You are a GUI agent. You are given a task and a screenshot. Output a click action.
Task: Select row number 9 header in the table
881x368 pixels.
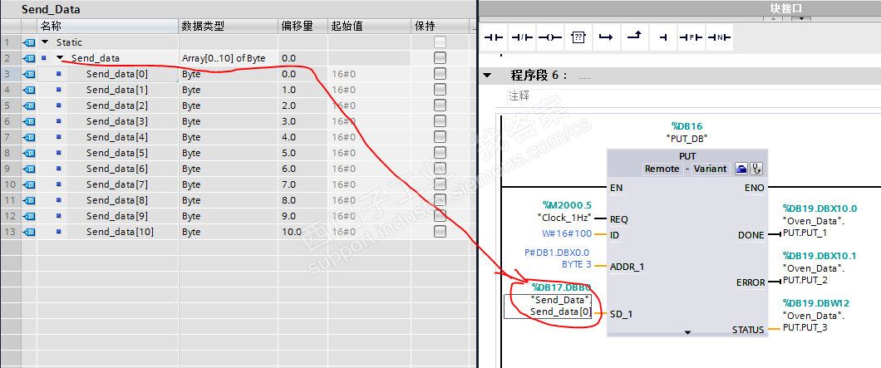click(9, 168)
